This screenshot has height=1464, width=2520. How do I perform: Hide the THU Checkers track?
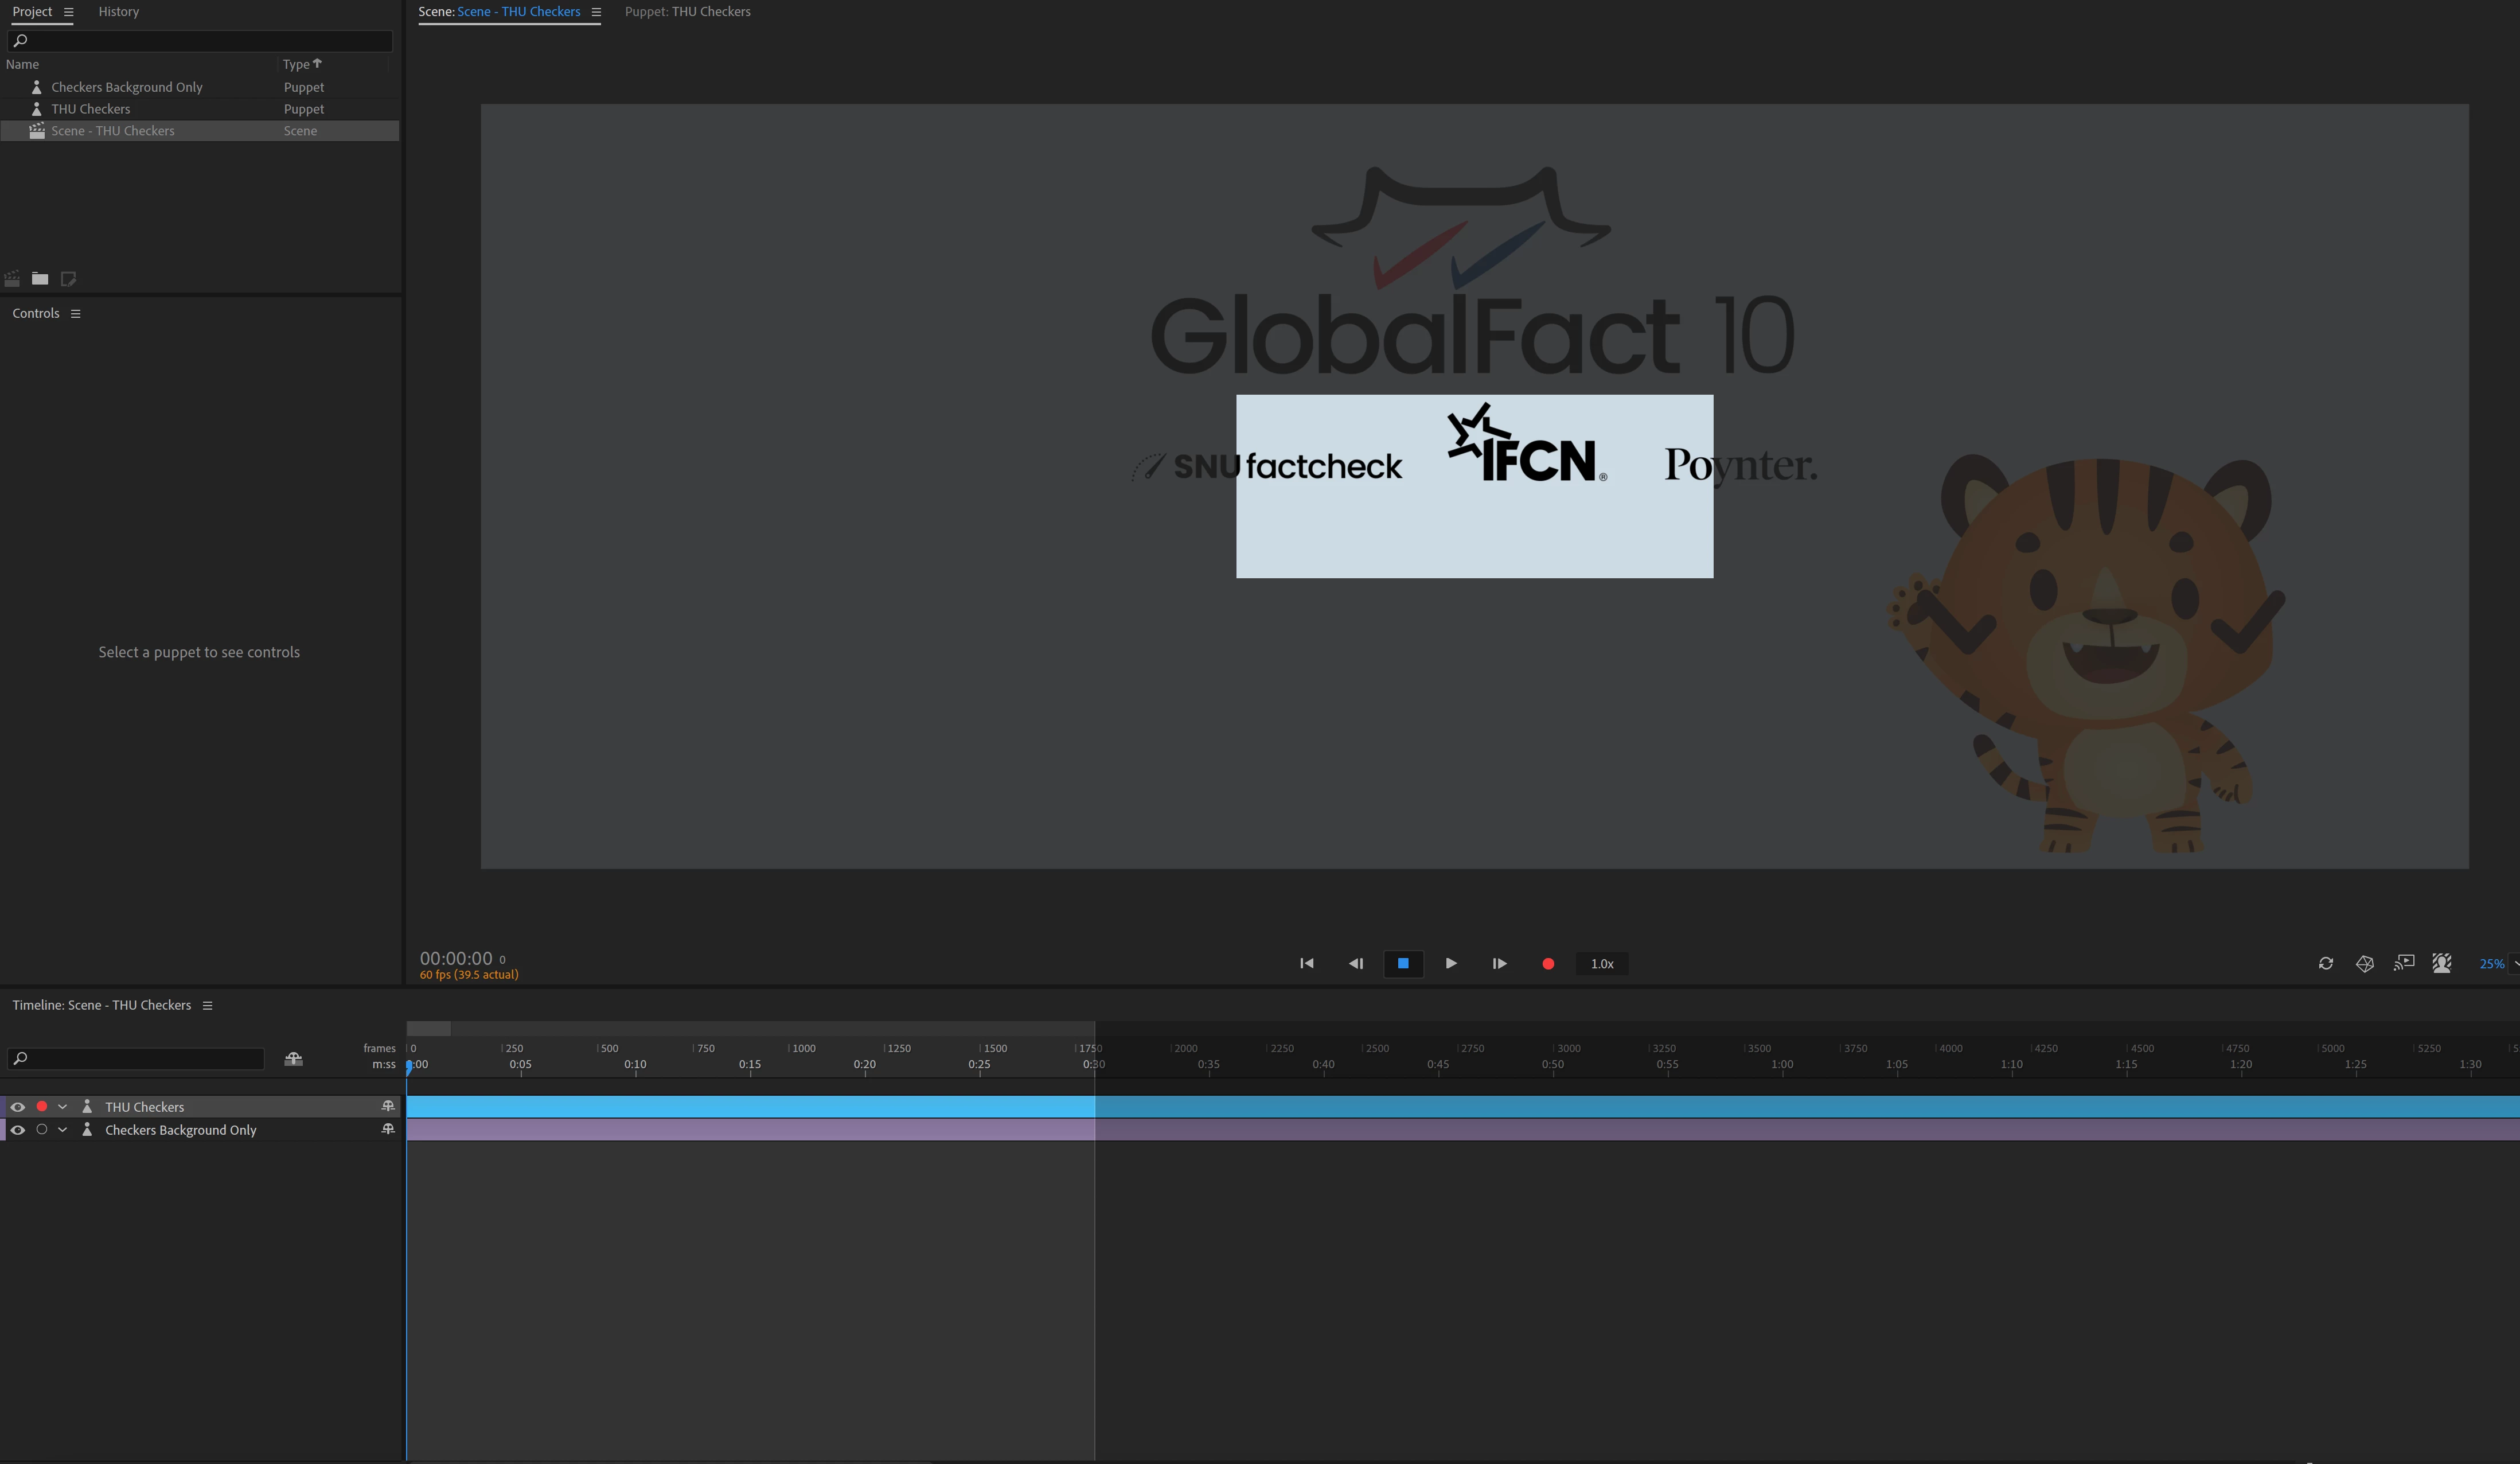17,1107
